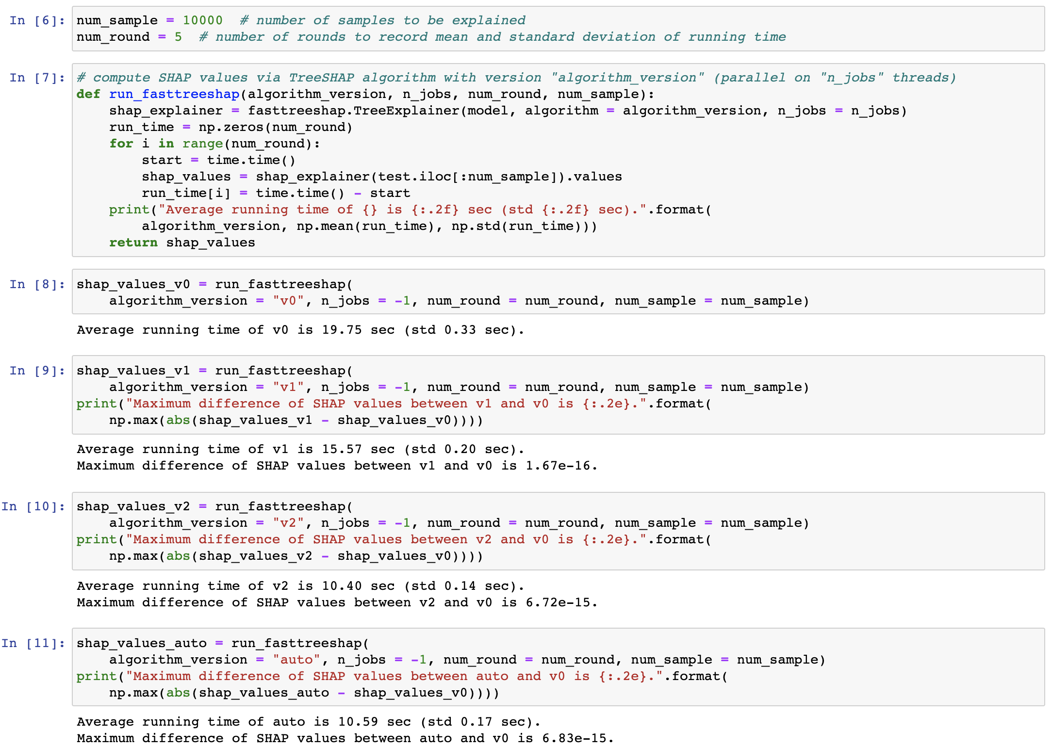Viewport: 1052px width, 747px height.
Task: Click output 'Maximum difference ... auto and v0 is 6.83e-15'
Action: 345,738
